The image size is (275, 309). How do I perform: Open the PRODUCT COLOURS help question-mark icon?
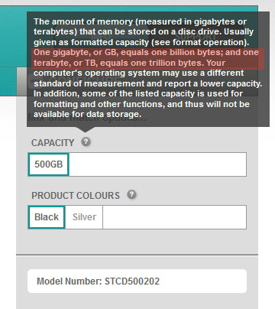pyautogui.click(x=131, y=194)
